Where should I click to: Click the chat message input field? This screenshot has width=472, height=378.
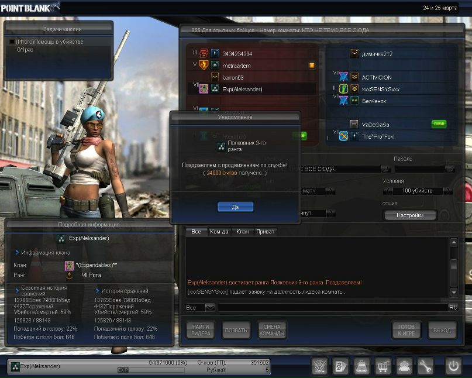(x=333, y=308)
